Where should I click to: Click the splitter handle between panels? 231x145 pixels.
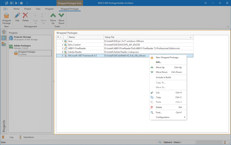54,81
